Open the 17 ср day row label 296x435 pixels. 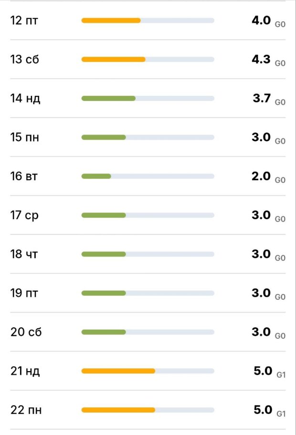tap(25, 215)
